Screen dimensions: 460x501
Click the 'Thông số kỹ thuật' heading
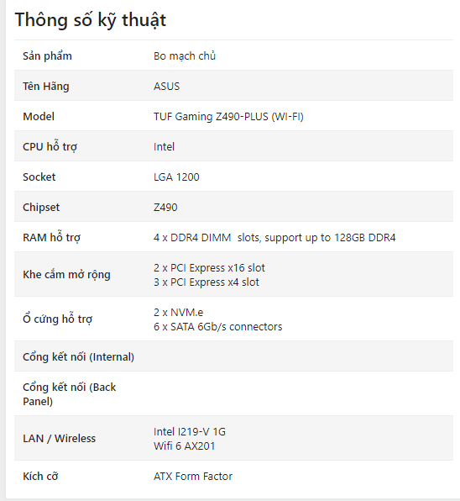(91, 20)
